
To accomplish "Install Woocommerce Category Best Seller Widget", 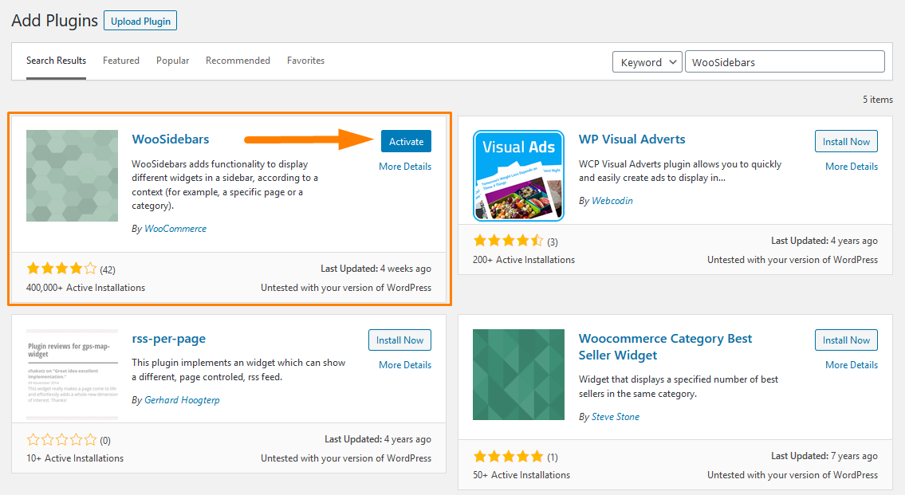I will click(846, 340).
